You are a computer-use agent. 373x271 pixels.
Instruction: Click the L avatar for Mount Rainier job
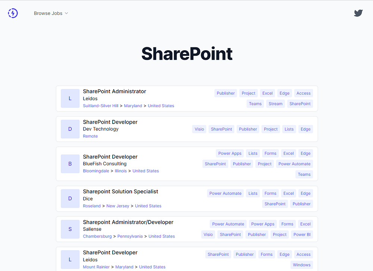70,259
